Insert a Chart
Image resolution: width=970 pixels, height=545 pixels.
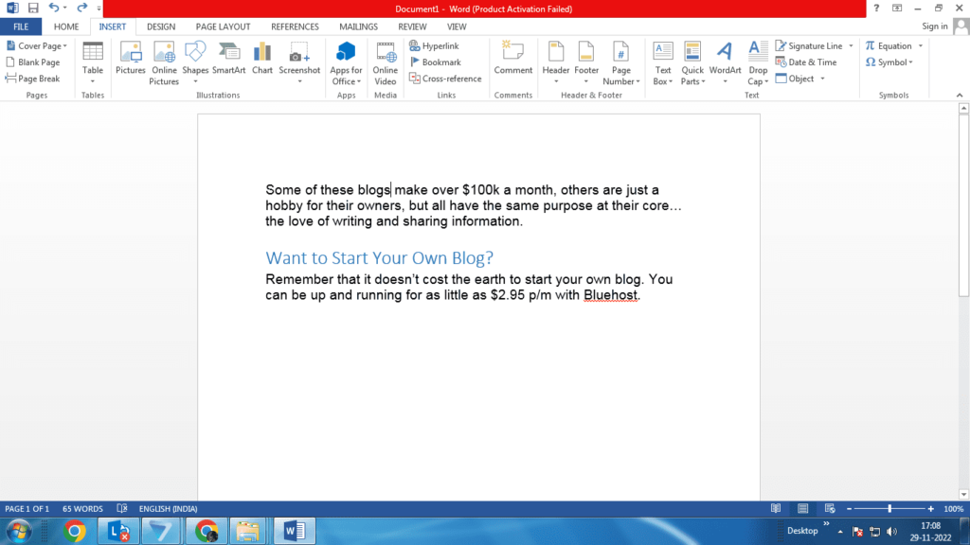click(262, 59)
